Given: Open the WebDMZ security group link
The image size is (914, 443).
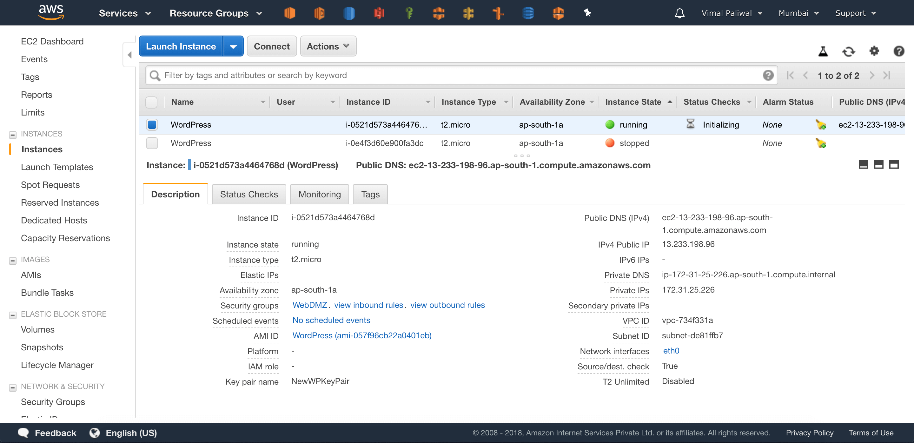Looking at the screenshot, I should 309,305.
